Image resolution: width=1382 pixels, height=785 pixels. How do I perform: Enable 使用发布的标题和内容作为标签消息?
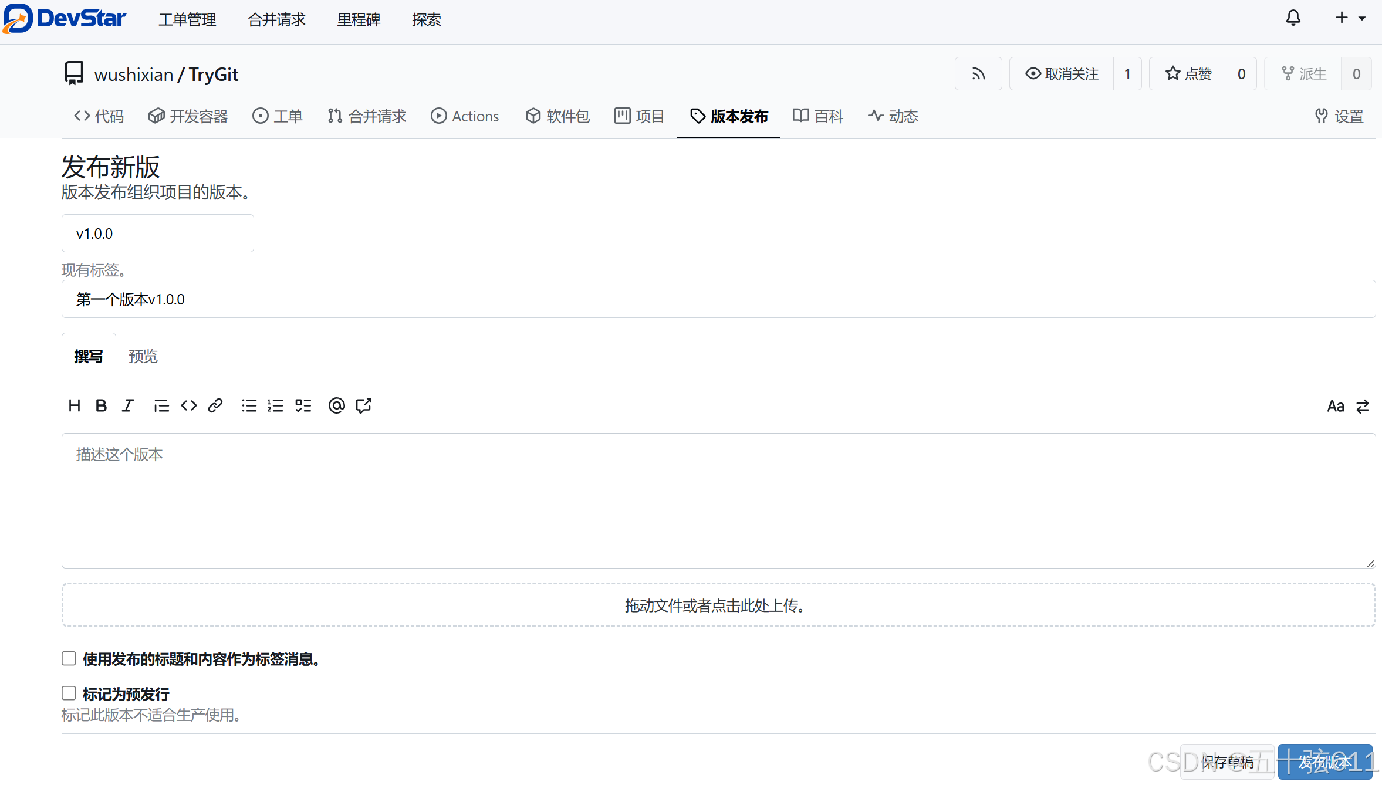(69, 658)
